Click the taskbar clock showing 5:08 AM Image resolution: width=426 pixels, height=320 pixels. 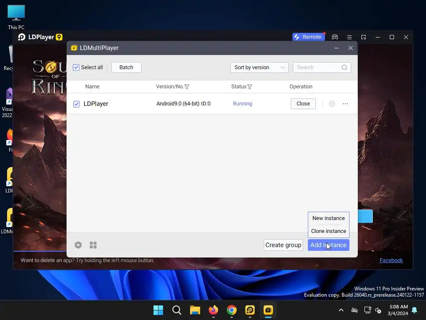click(399, 310)
